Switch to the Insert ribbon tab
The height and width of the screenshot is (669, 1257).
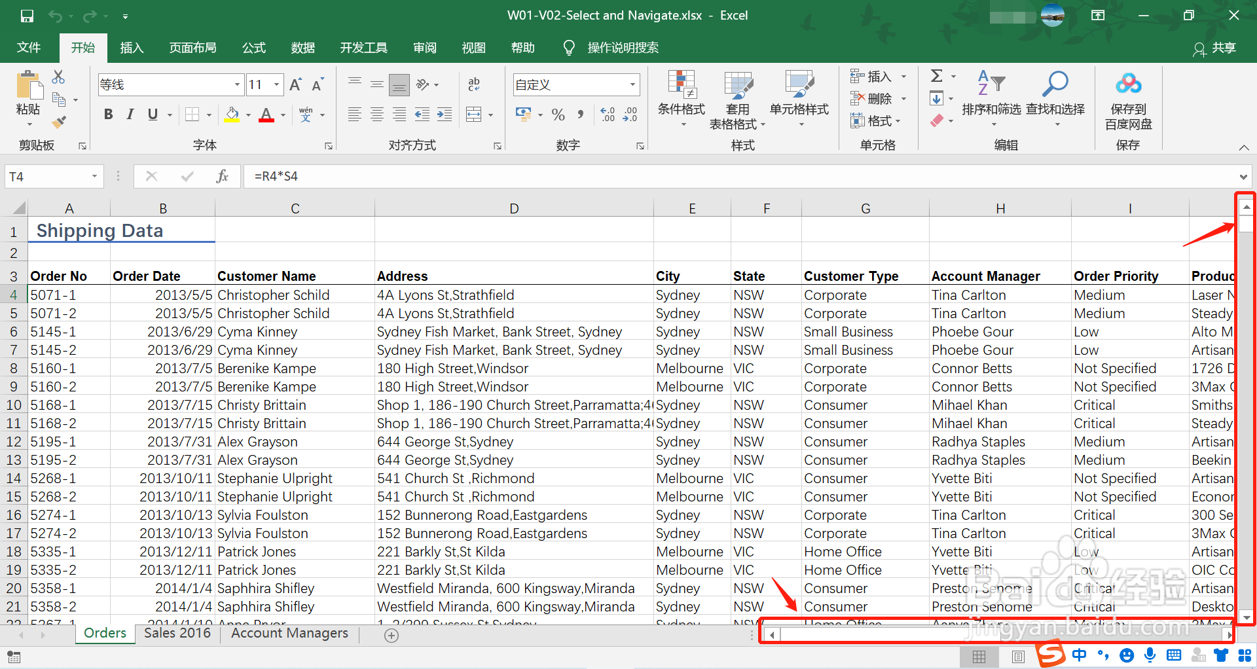coord(132,48)
